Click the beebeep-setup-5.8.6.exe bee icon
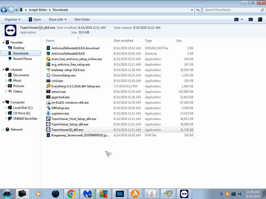 coord(48,70)
